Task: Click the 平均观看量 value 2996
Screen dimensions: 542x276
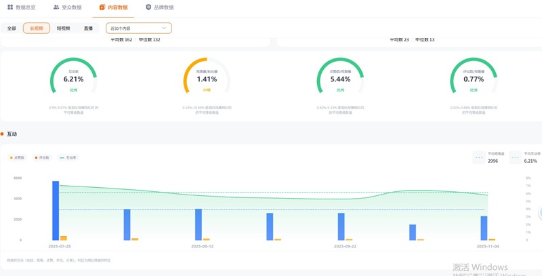Action: 493,161
